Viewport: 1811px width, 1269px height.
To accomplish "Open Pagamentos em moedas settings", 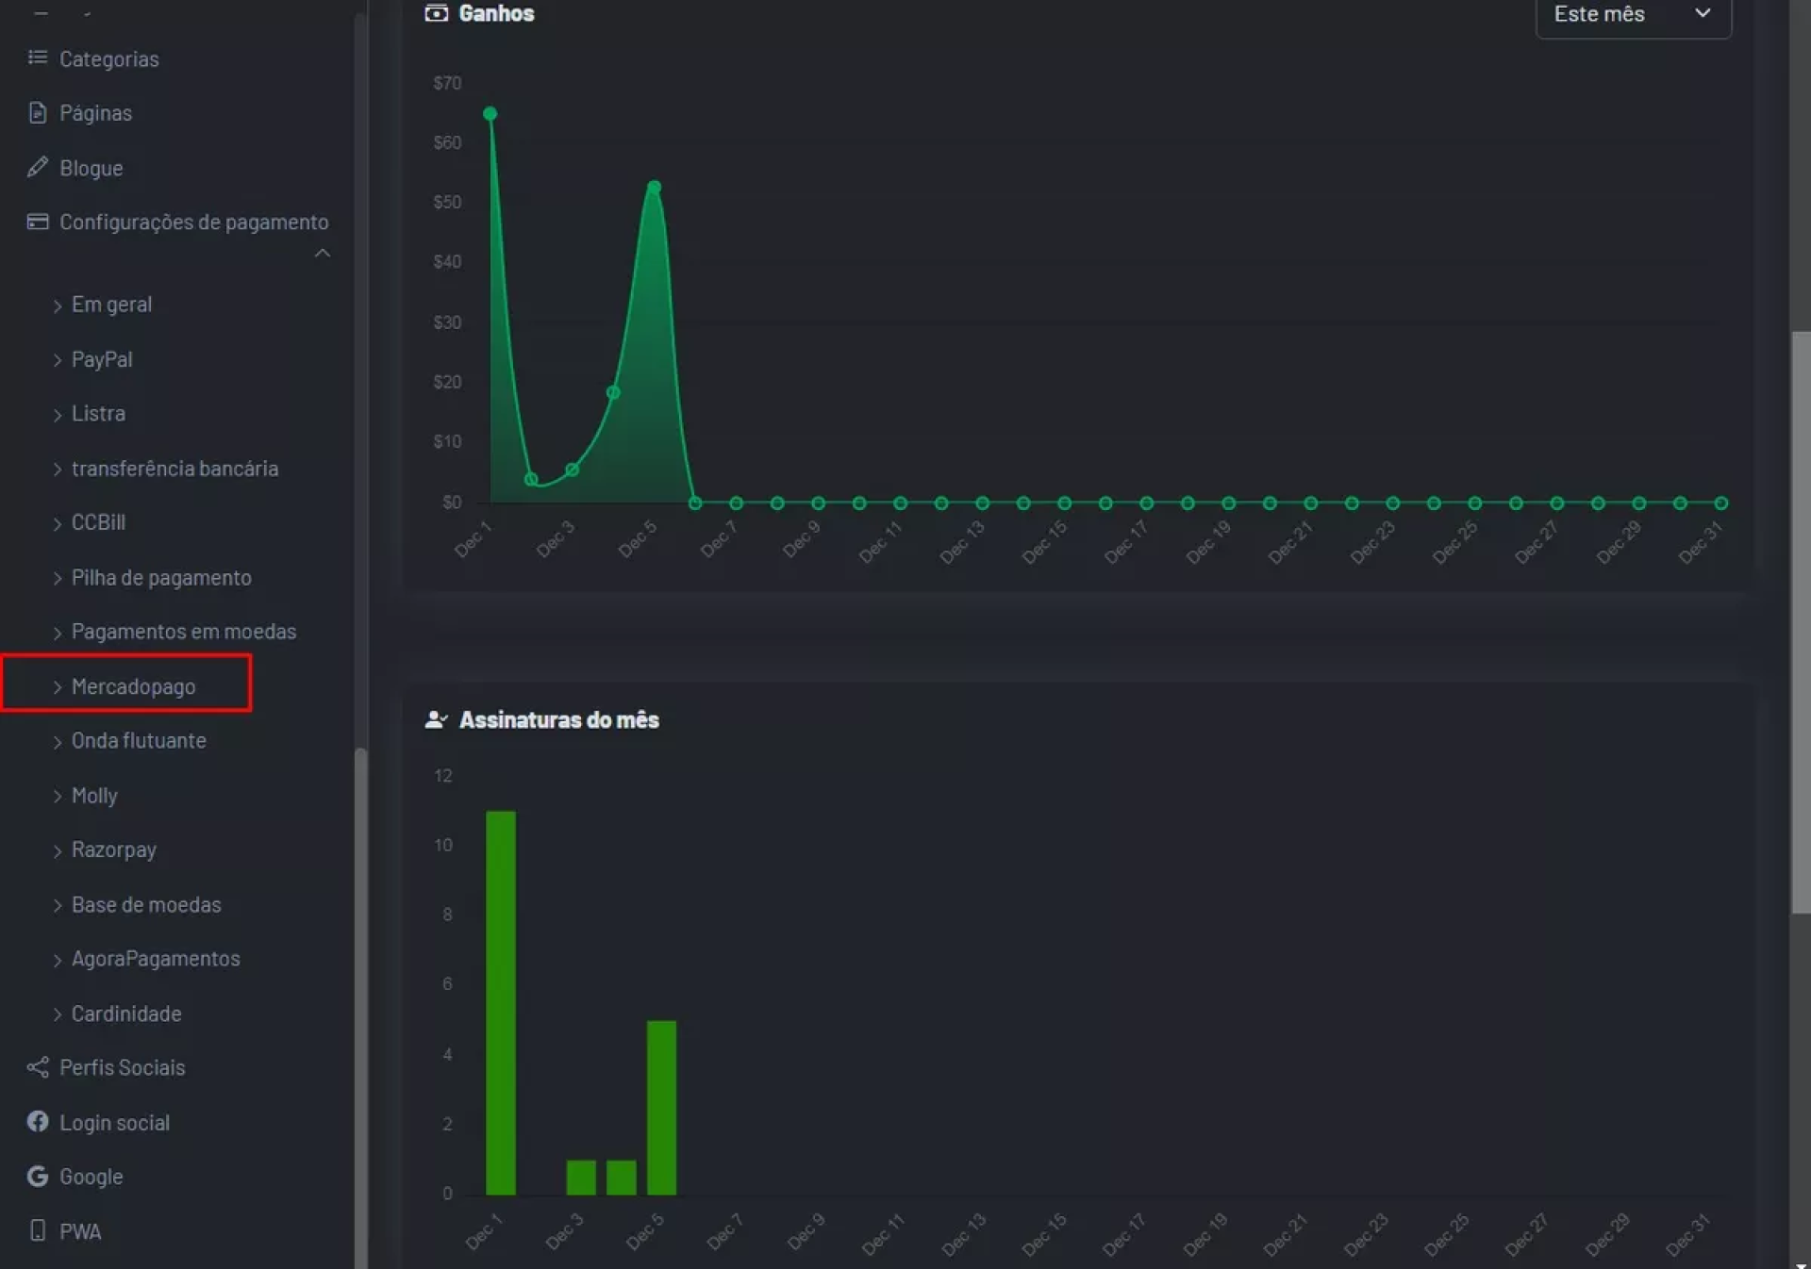I will tap(183, 632).
